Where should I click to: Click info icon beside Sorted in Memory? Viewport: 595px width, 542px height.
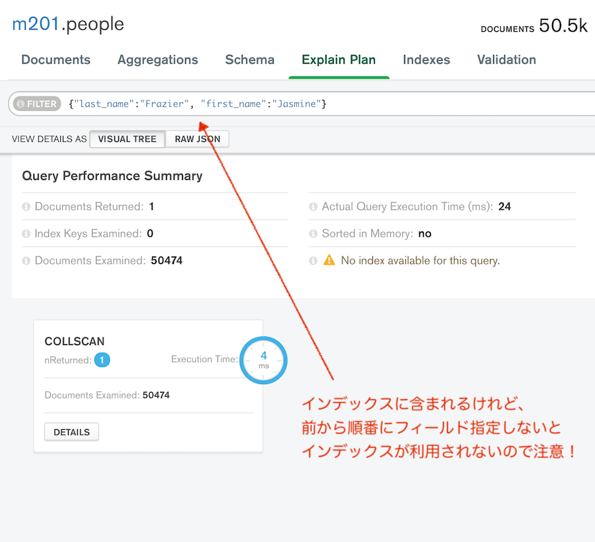tap(313, 233)
